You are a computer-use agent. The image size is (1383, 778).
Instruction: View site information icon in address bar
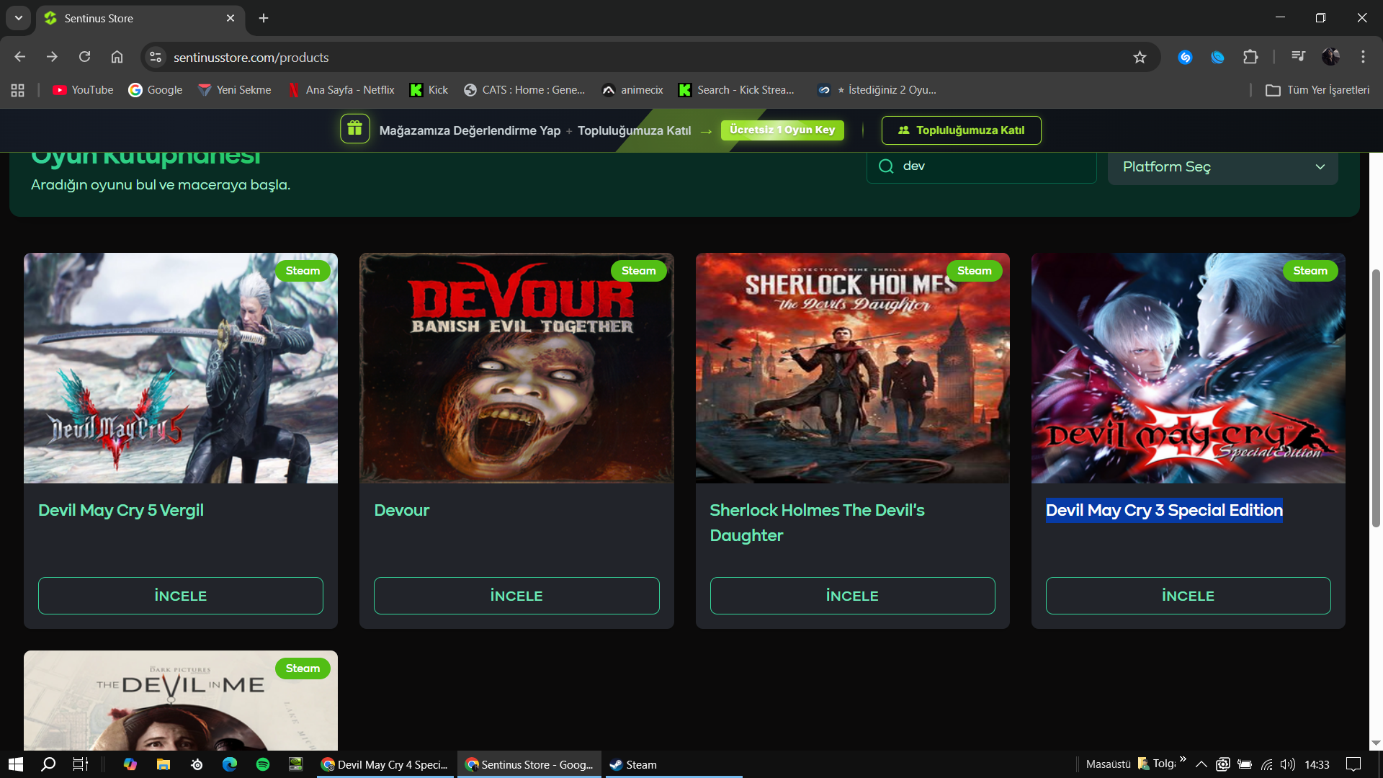click(x=155, y=57)
